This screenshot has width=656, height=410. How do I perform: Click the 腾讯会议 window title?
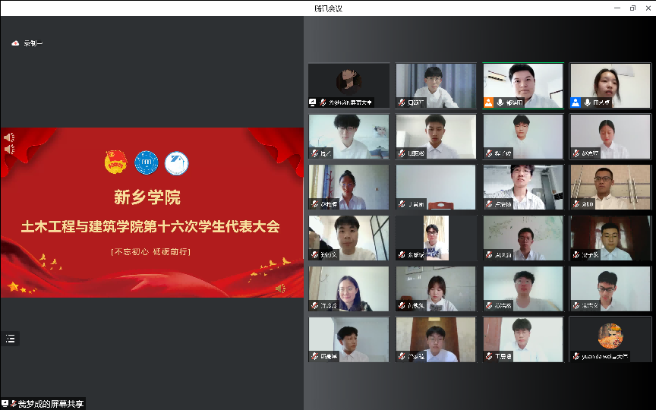(x=328, y=8)
